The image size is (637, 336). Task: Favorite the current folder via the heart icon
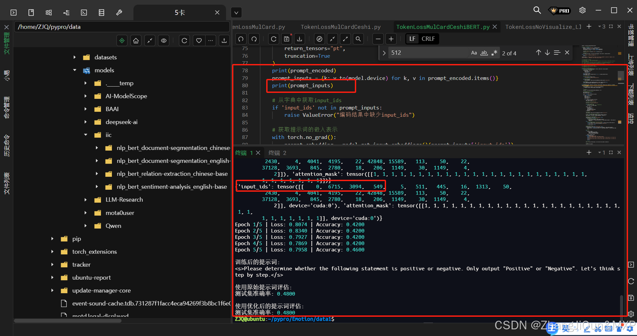[x=199, y=40]
